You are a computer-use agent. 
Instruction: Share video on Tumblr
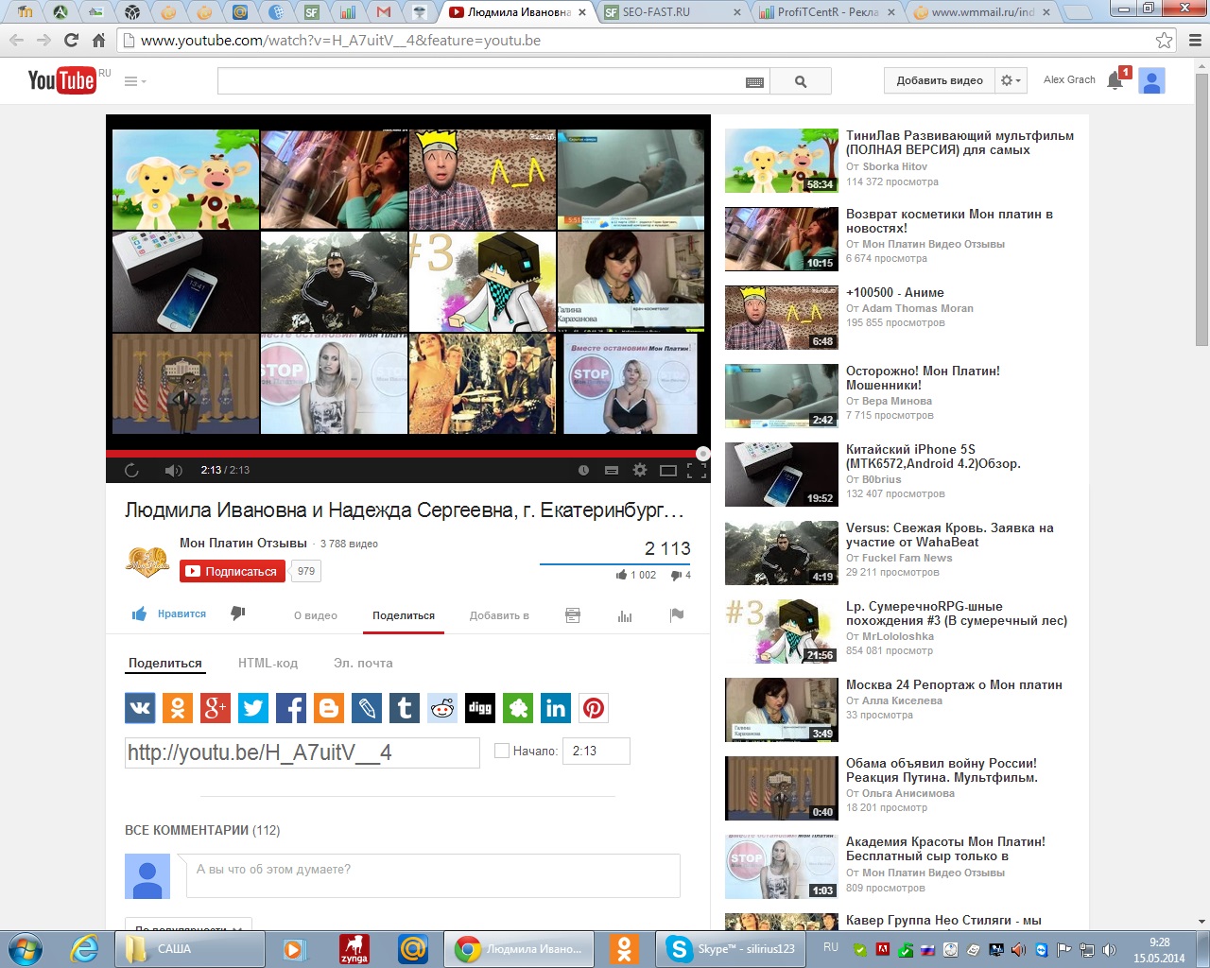405,708
